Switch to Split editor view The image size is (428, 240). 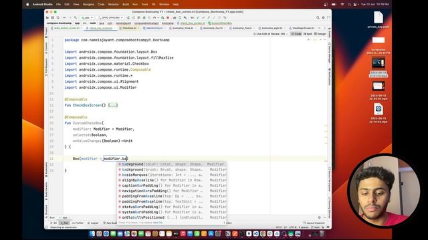click(x=308, y=34)
